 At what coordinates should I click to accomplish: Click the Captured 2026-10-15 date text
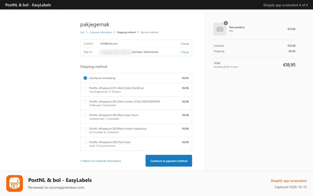click(x=291, y=187)
